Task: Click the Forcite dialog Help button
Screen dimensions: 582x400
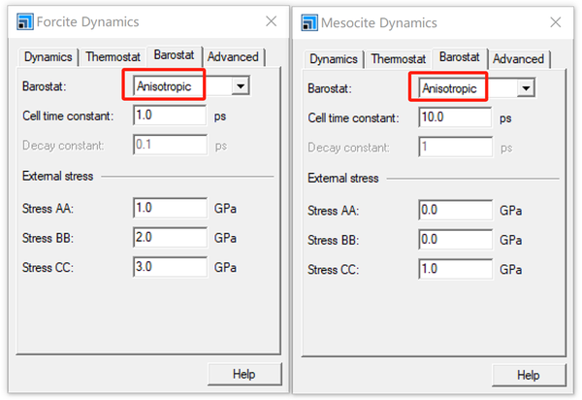Action: point(243,374)
